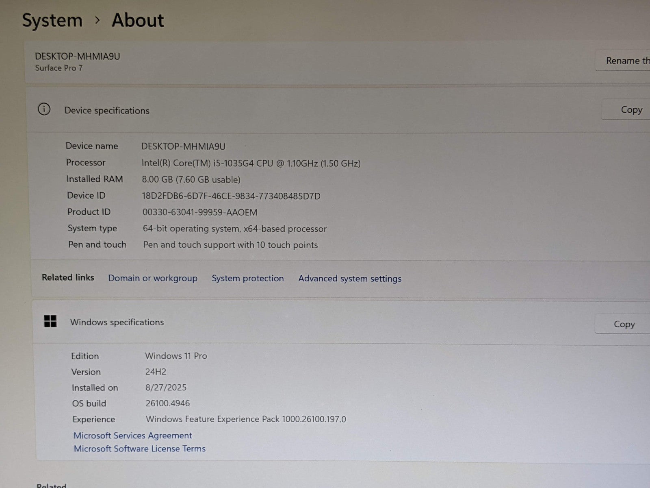Click the Surface Pro 7 model text
The height and width of the screenshot is (488, 650).
coord(59,68)
